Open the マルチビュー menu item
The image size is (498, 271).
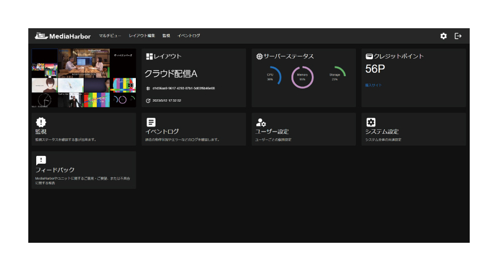point(110,36)
